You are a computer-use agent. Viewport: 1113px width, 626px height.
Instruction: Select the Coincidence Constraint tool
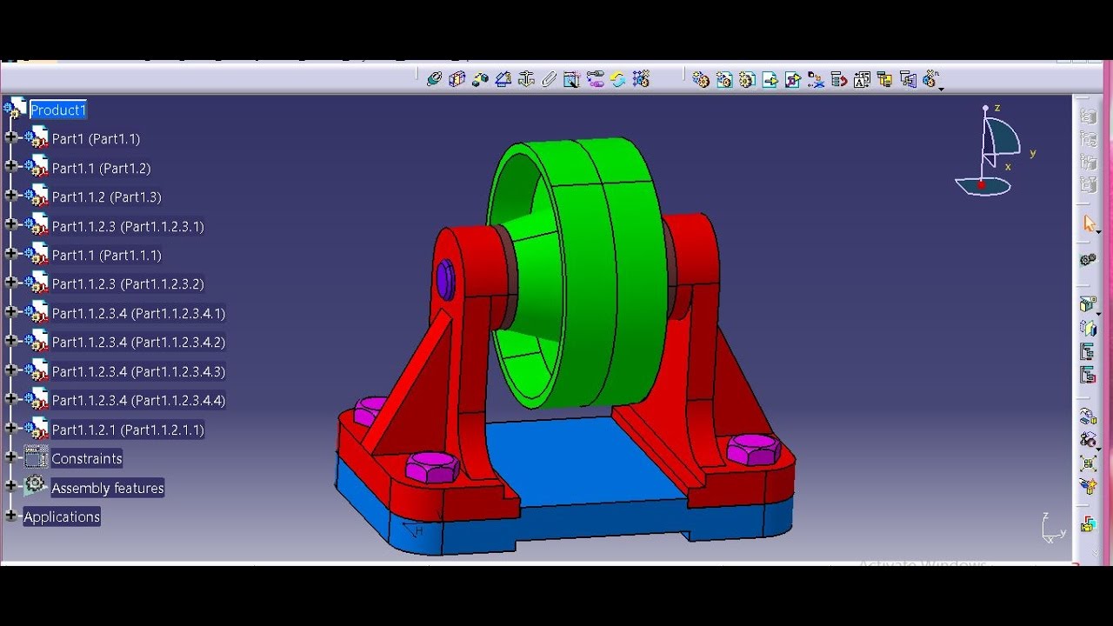pyautogui.click(x=434, y=79)
